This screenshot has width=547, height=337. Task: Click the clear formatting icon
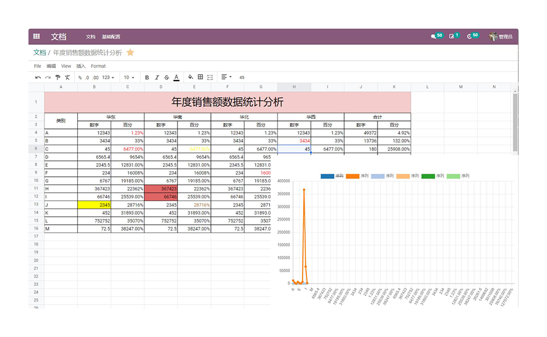coord(67,77)
